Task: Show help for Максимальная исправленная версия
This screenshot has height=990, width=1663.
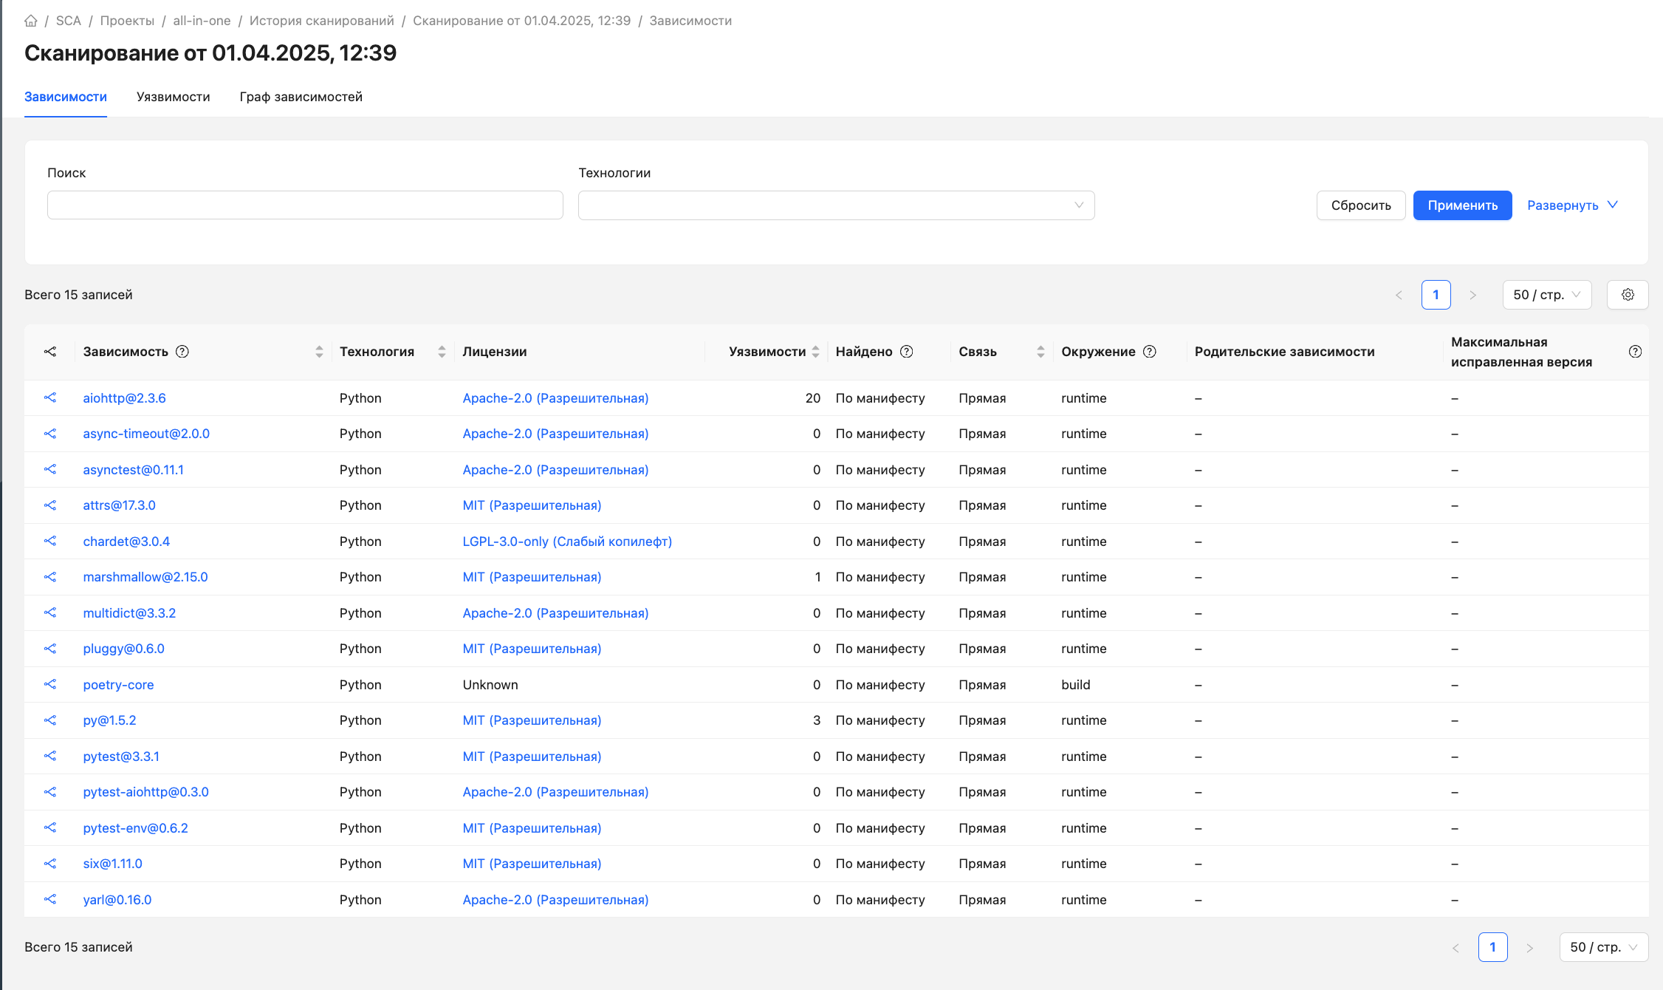Action: pyautogui.click(x=1636, y=352)
